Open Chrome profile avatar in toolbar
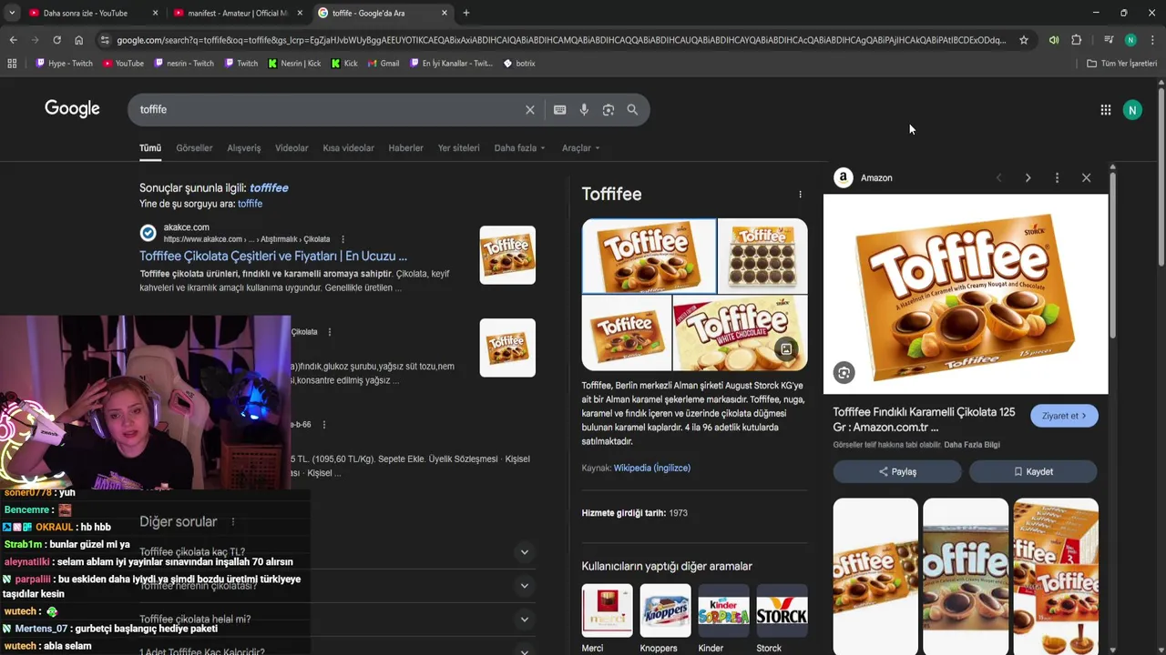The height and width of the screenshot is (655, 1166). 1130,40
